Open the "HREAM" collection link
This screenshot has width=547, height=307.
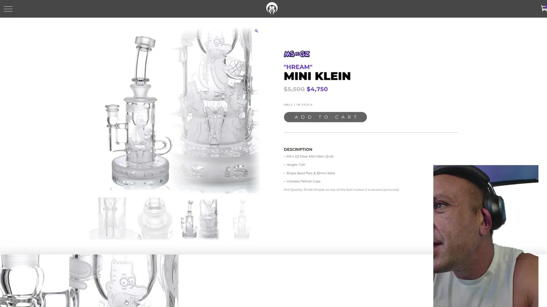pos(298,67)
